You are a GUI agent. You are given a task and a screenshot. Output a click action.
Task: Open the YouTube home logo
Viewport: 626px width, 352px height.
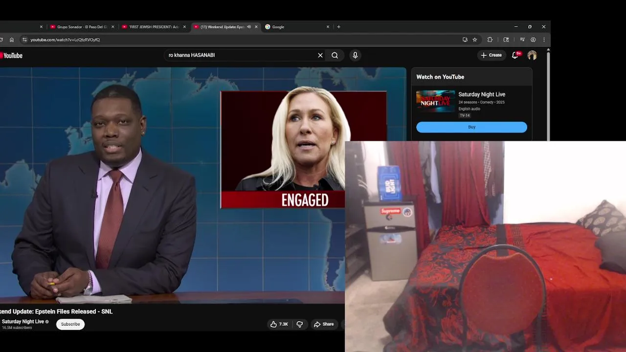11,55
